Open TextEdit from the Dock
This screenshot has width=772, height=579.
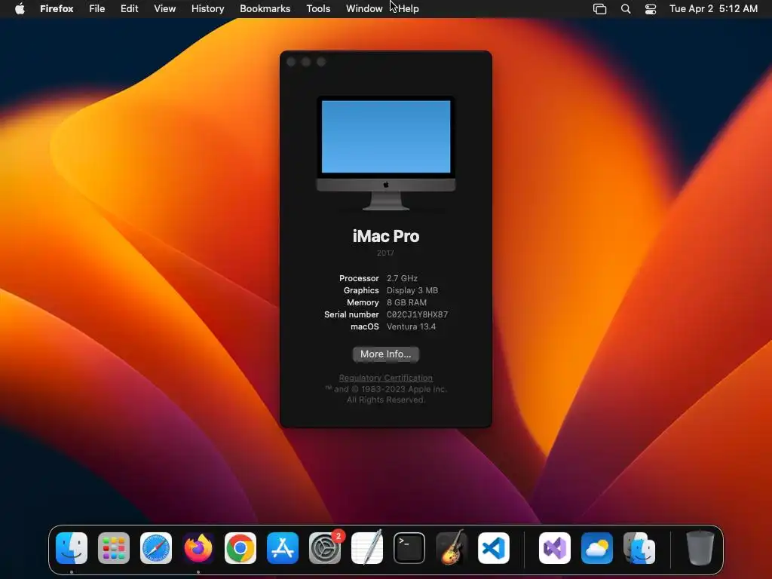pyautogui.click(x=367, y=548)
